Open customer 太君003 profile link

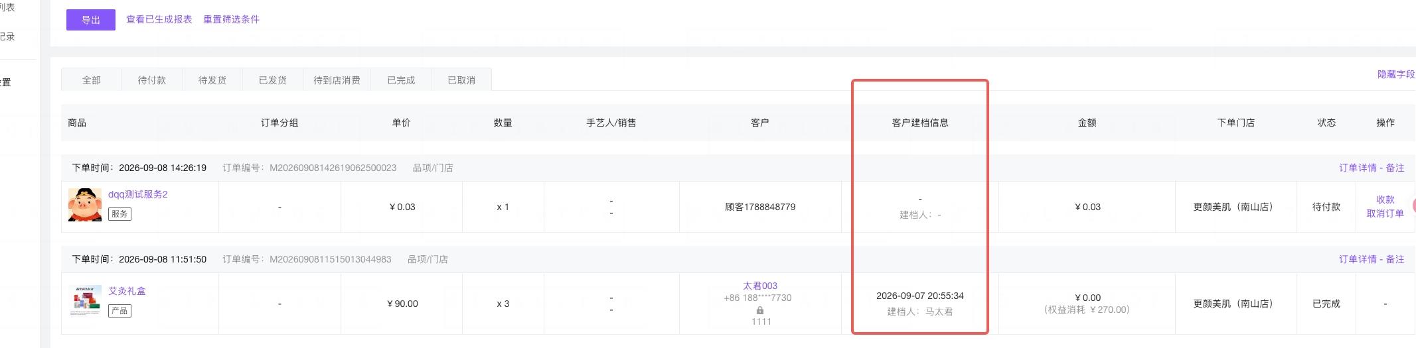[760, 286]
